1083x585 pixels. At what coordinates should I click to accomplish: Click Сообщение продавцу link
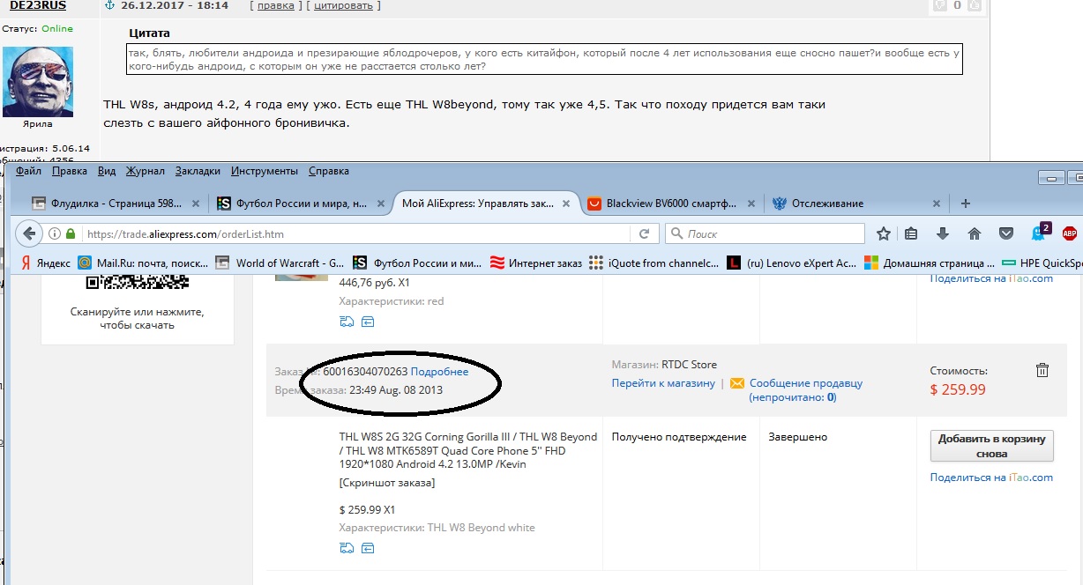806,383
